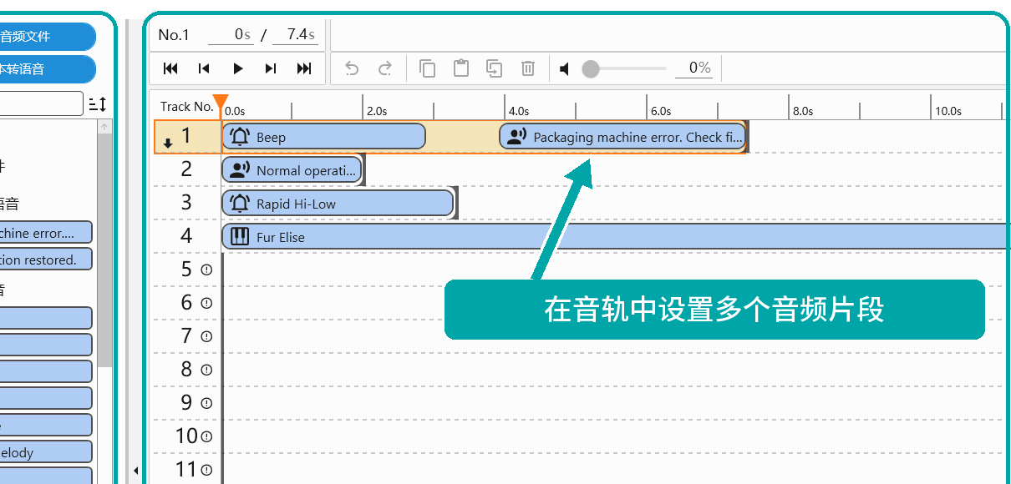Undo the last edit
Image resolution: width=1011 pixels, height=484 pixels.
point(352,68)
